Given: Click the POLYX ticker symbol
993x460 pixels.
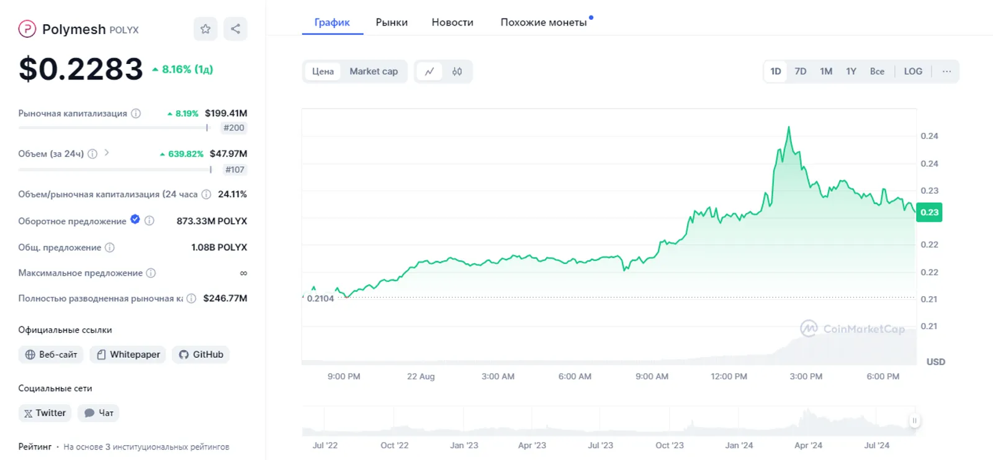Looking at the screenshot, I should 124,30.
